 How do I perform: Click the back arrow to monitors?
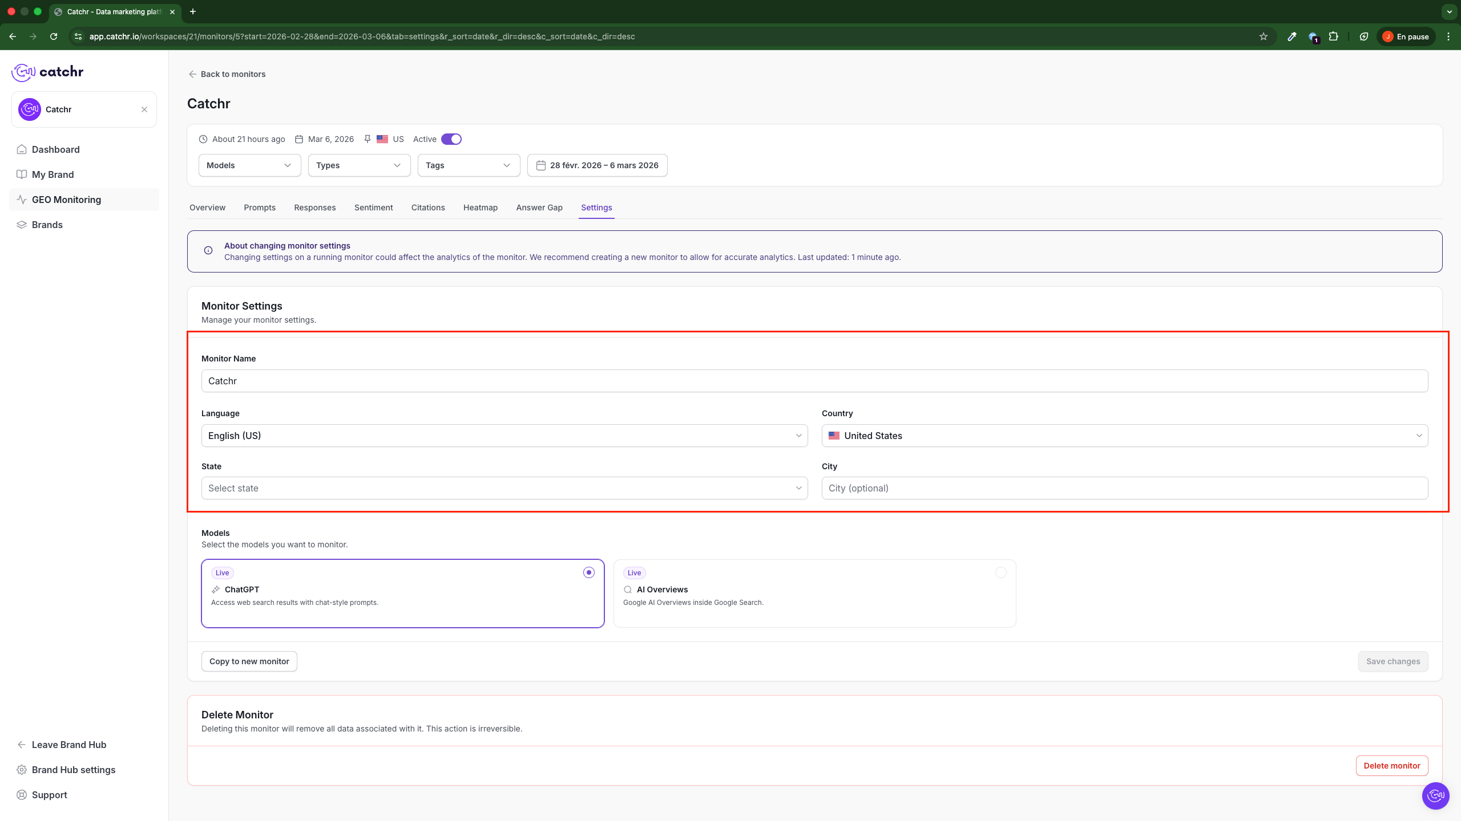coord(193,74)
